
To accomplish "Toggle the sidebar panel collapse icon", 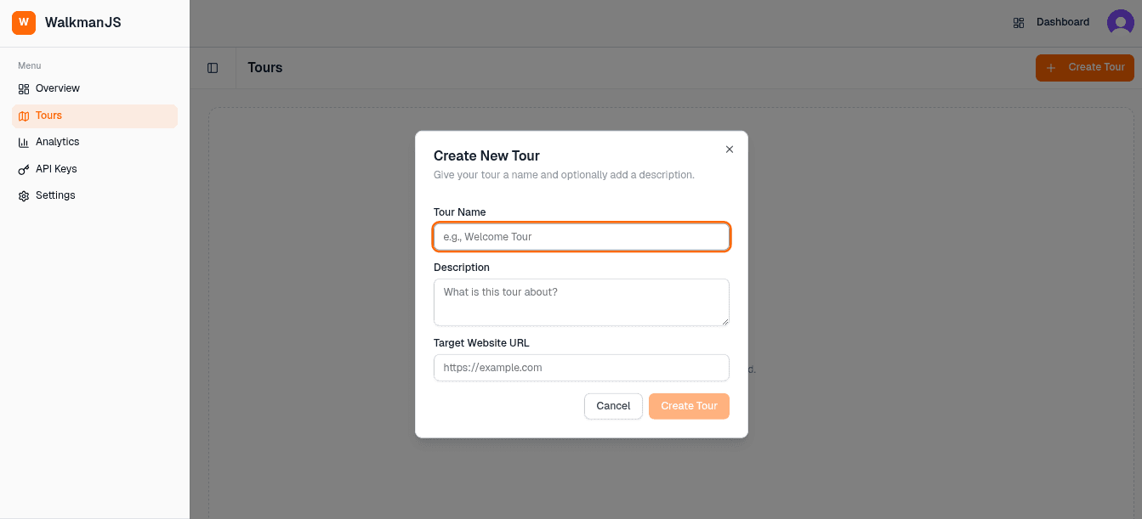I will [213, 68].
